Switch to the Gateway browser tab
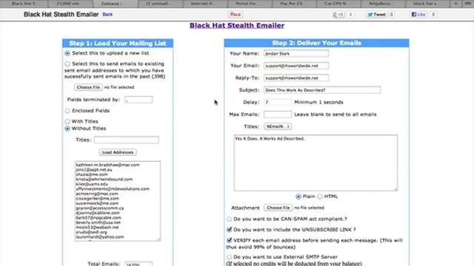 tap(116, 4)
